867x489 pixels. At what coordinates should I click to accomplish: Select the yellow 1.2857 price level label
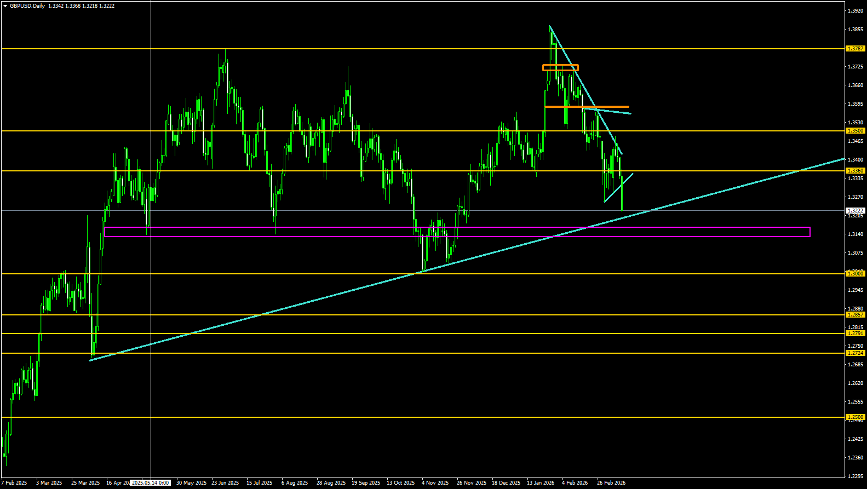[x=855, y=315]
